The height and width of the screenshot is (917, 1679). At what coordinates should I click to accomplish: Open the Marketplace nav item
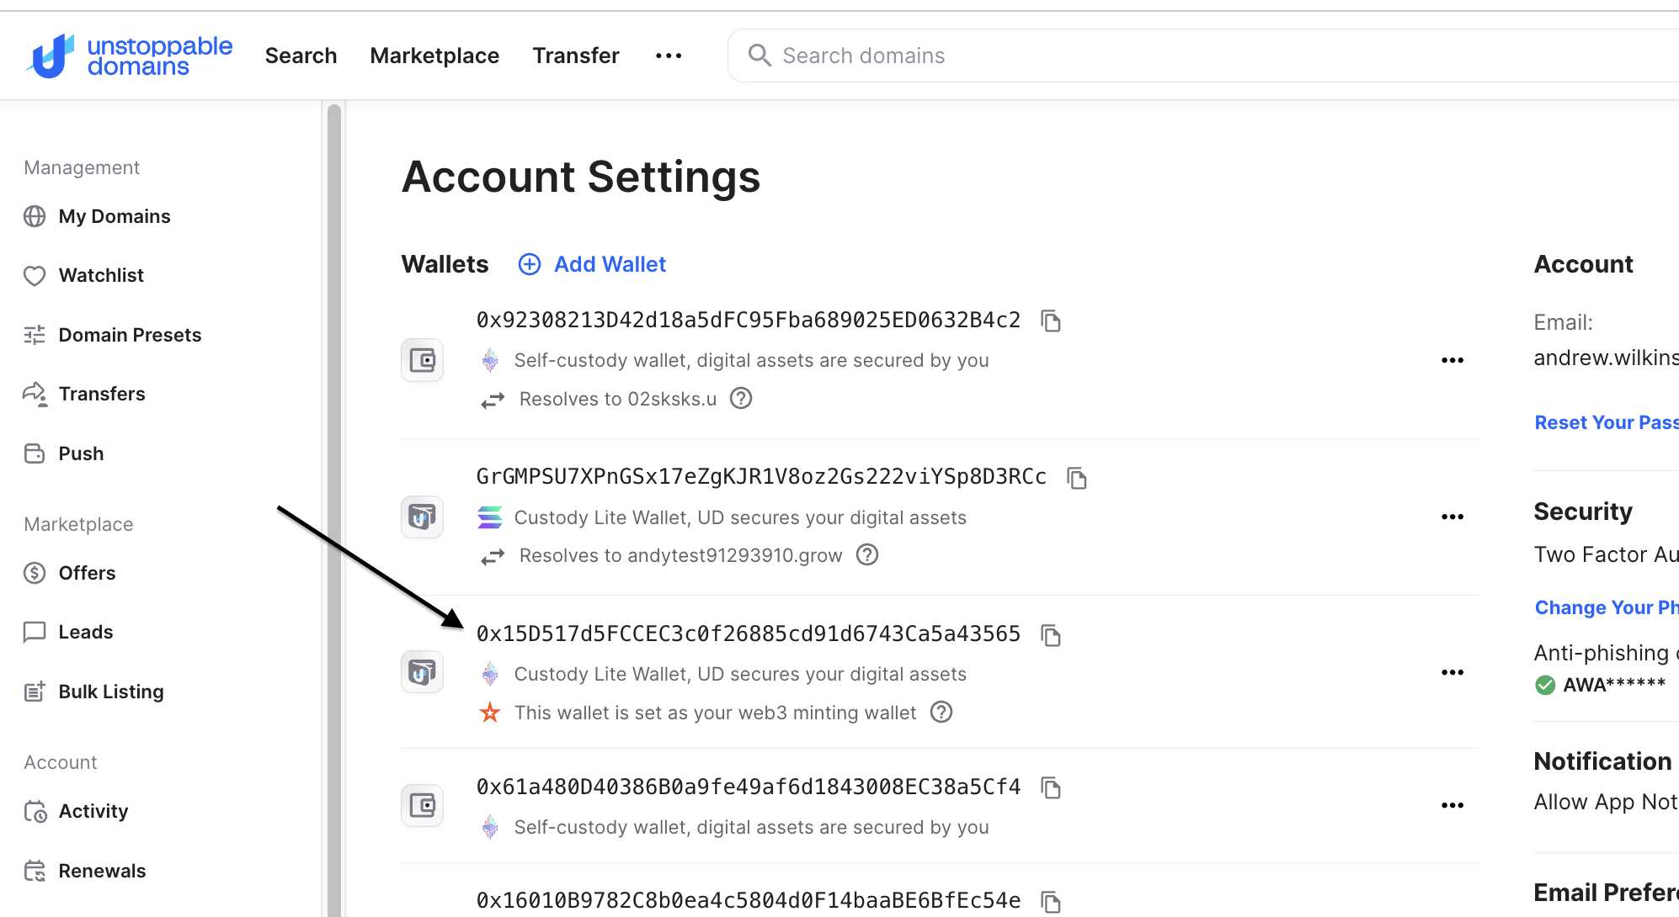click(x=434, y=56)
